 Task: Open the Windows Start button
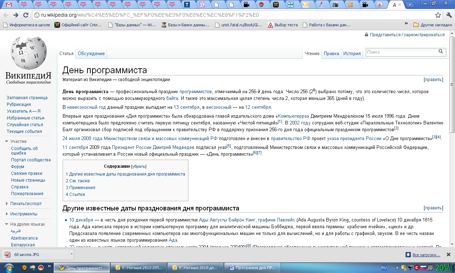(9, 268)
